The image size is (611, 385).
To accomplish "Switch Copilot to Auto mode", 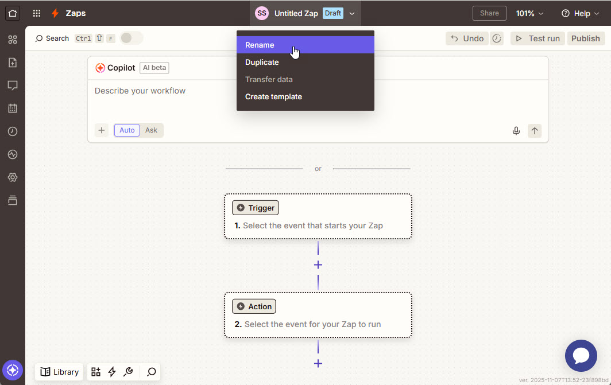I will pyautogui.click(x=127, y=130).
